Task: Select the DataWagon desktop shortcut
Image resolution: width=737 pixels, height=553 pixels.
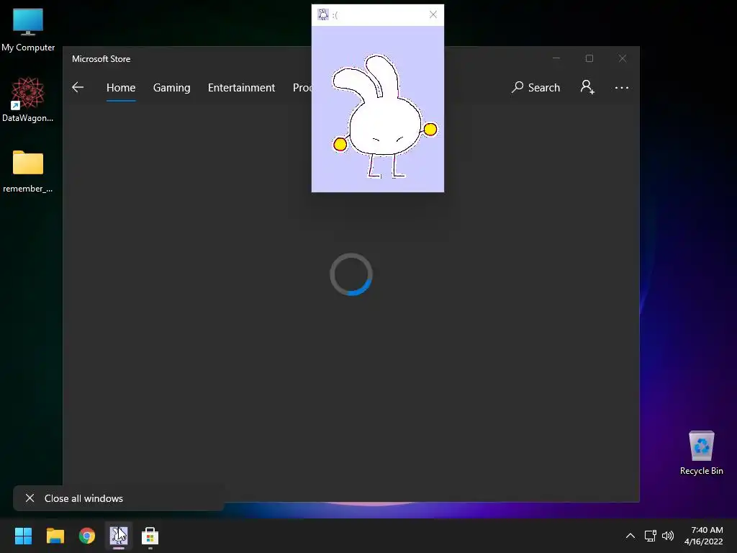Action: point(28,100)
